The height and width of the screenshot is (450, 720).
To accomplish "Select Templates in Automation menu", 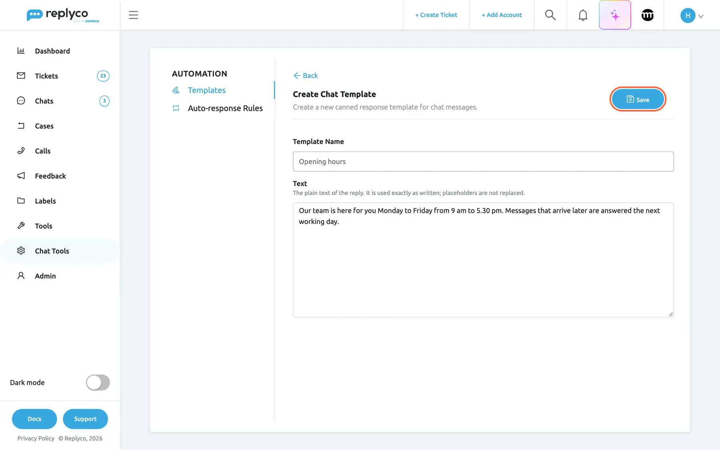I will [x=206, y=90].
